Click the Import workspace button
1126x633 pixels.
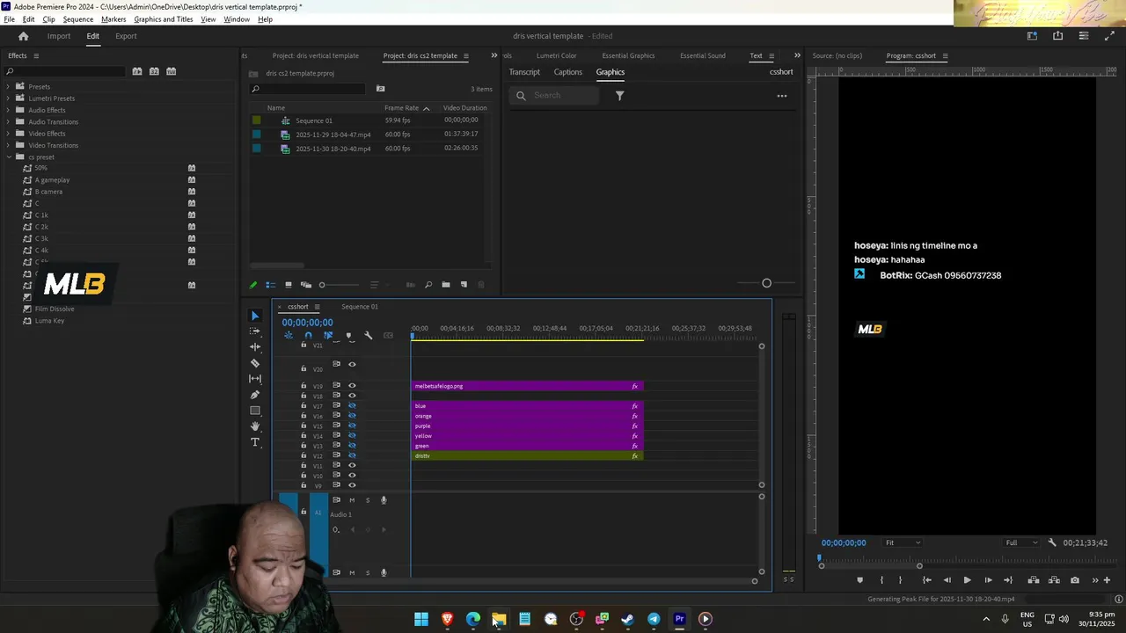click(59, 36)
